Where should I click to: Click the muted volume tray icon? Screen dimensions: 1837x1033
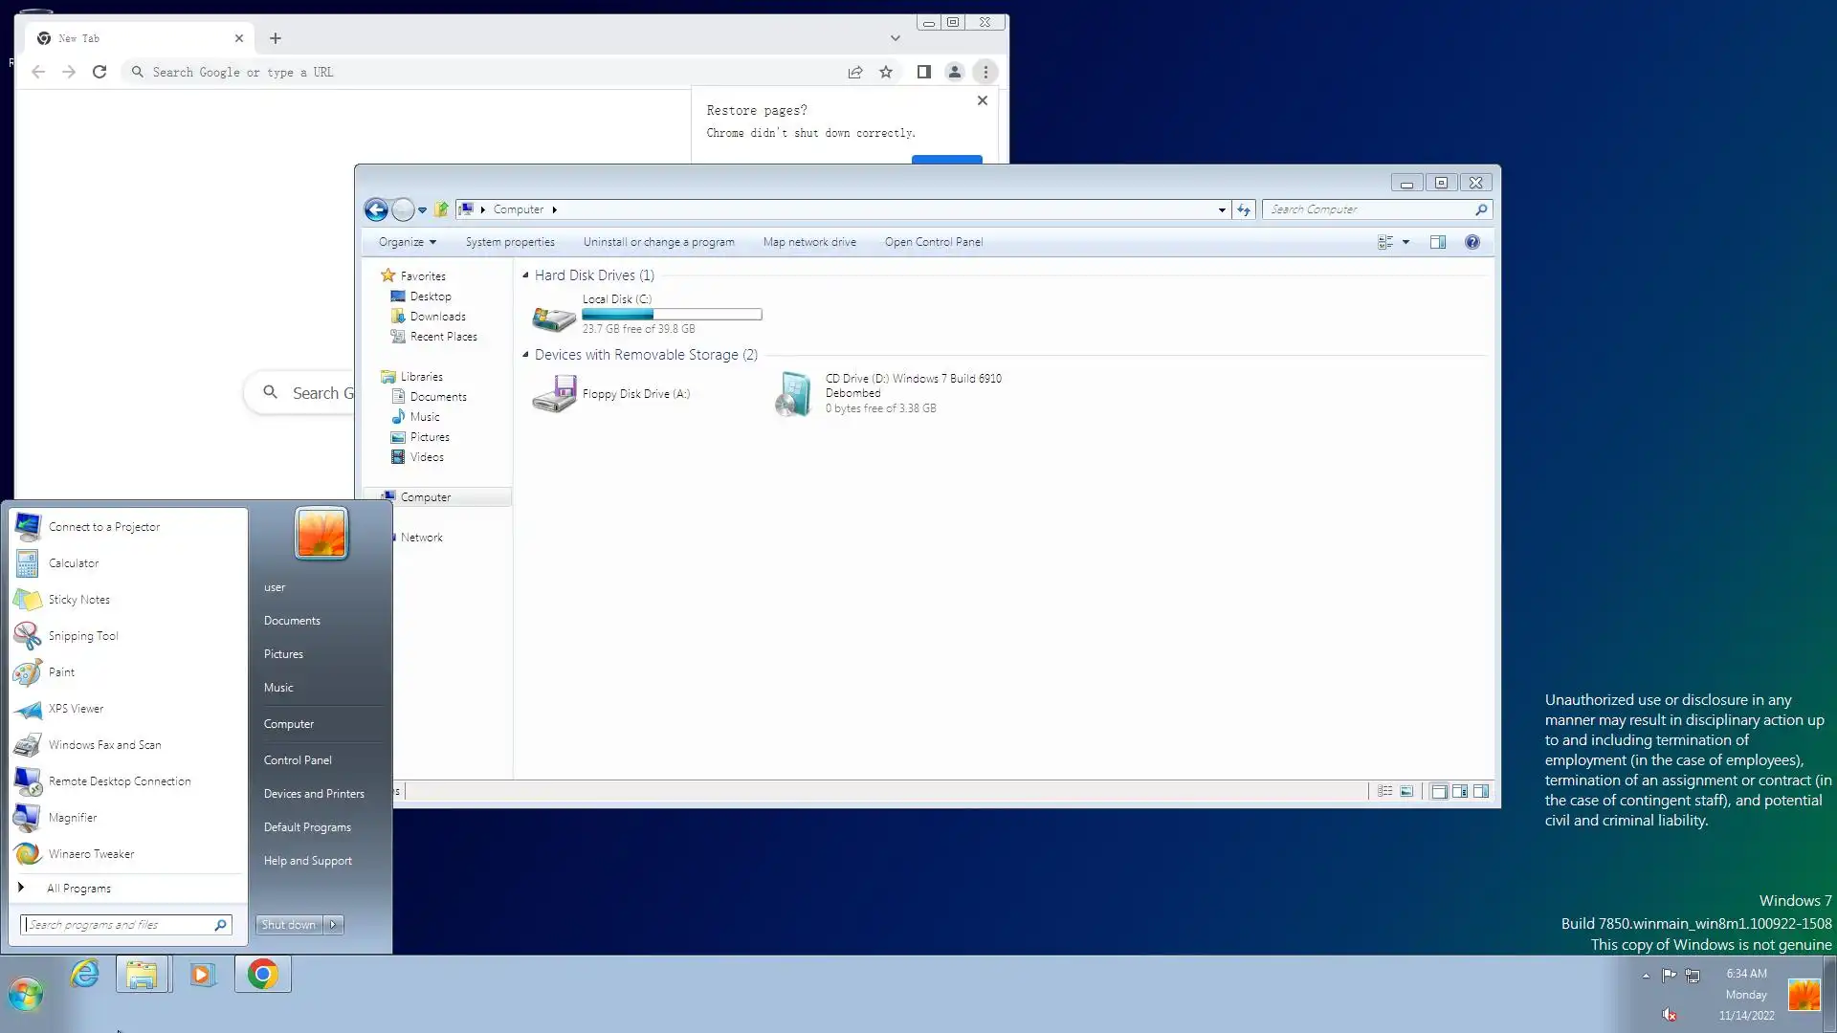click(1669, 1015)
